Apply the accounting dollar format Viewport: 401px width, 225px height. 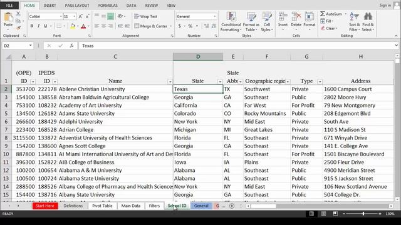point(180,26)
